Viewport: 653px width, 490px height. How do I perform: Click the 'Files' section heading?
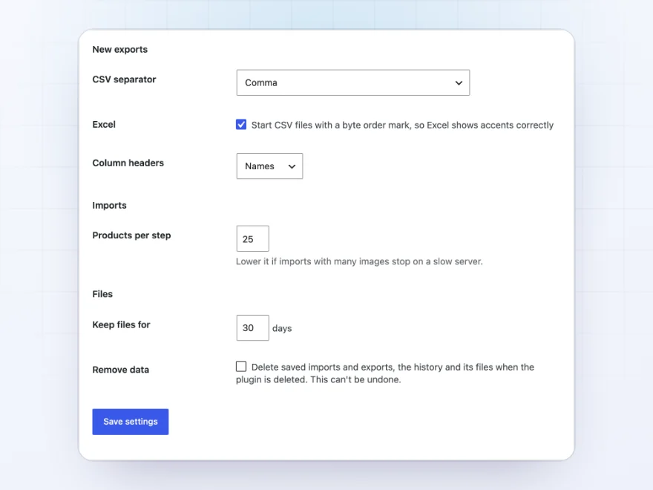click(x=102, y=294)
